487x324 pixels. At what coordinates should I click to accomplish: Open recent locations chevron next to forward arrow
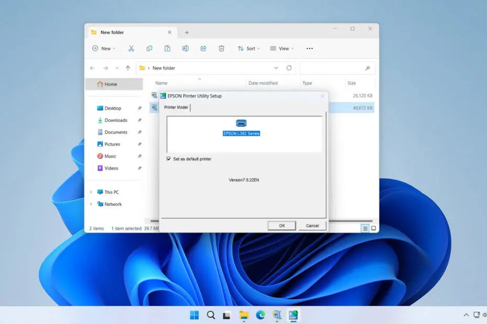(117, 68)
